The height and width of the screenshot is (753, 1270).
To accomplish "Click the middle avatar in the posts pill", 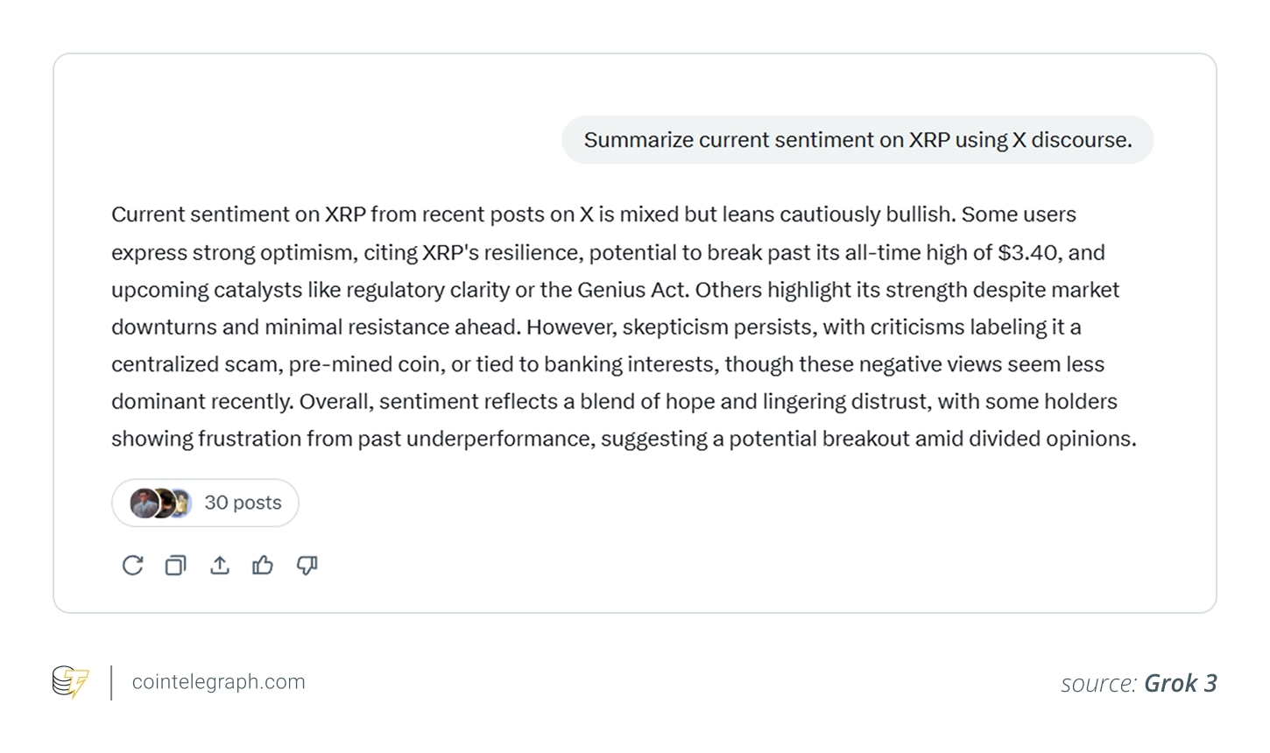I will [x=163, y=503].
